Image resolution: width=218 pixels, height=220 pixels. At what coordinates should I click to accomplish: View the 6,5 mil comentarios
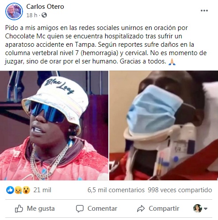coord(116,190)
